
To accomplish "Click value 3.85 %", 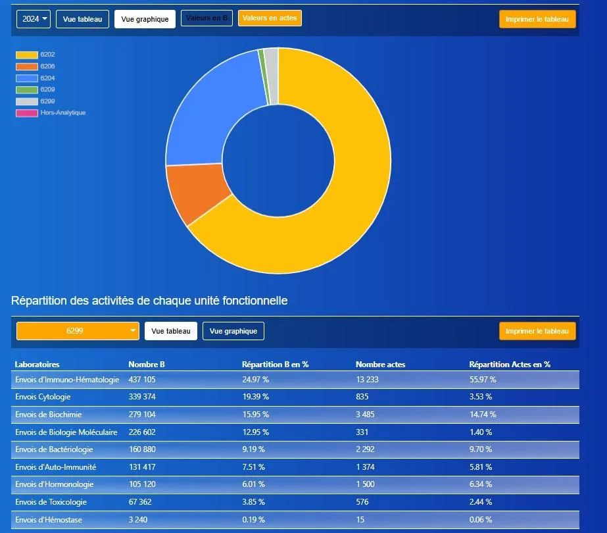I will pyautogui.click(x=254, y=502).
